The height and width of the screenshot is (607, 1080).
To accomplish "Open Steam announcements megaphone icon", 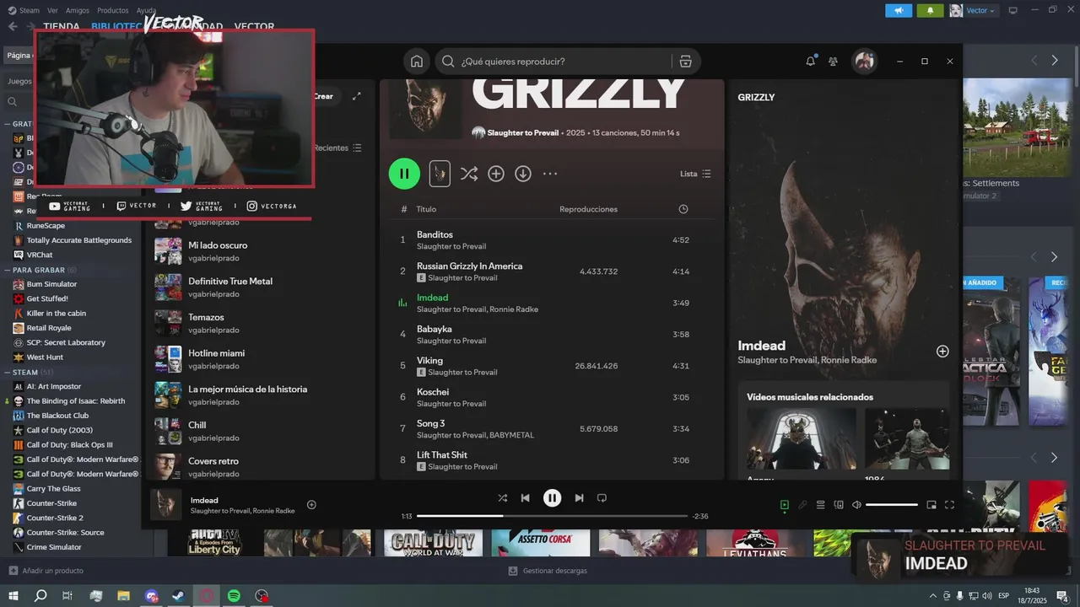I will pos(899,10).
